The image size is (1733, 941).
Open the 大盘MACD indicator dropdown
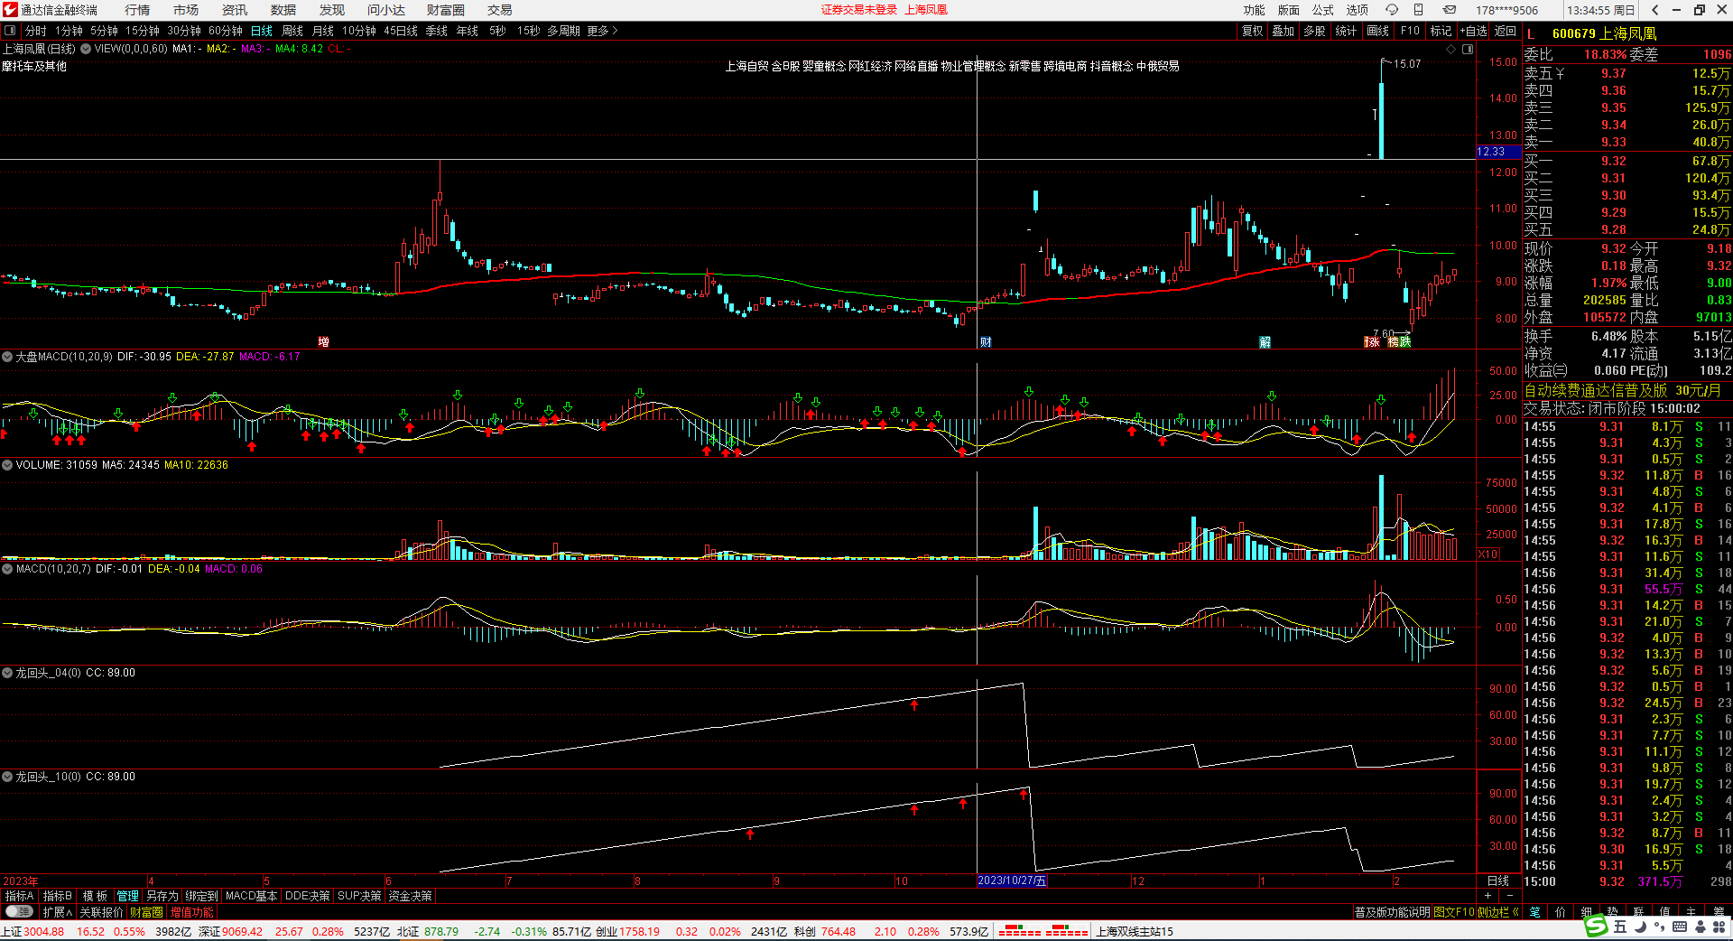point(7,357)
